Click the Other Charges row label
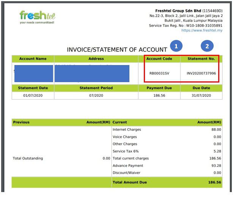233x197 pixels. tap(125, 144)
